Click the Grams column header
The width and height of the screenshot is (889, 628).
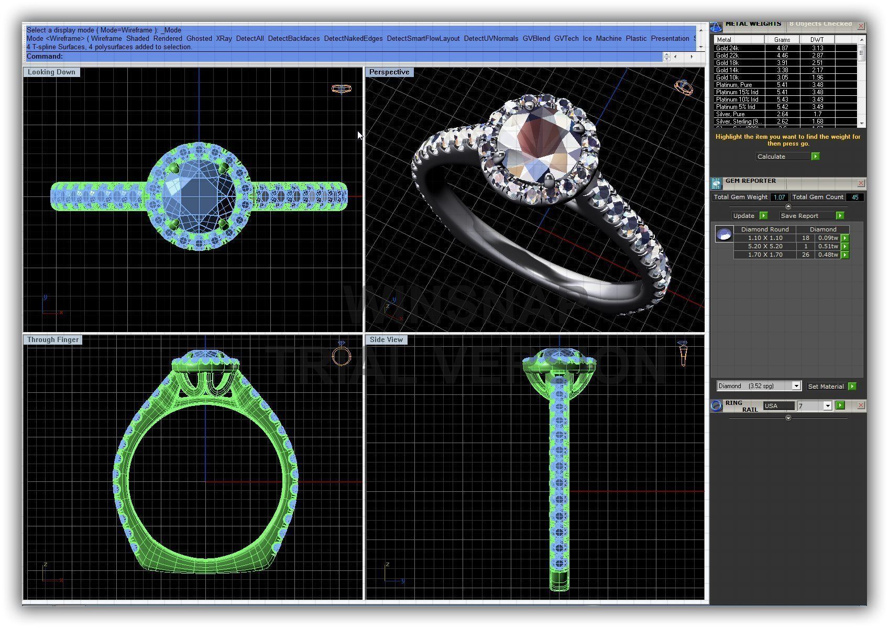782,40
